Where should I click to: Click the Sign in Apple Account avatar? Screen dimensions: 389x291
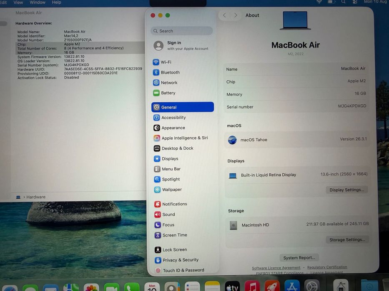click(158, 46)
